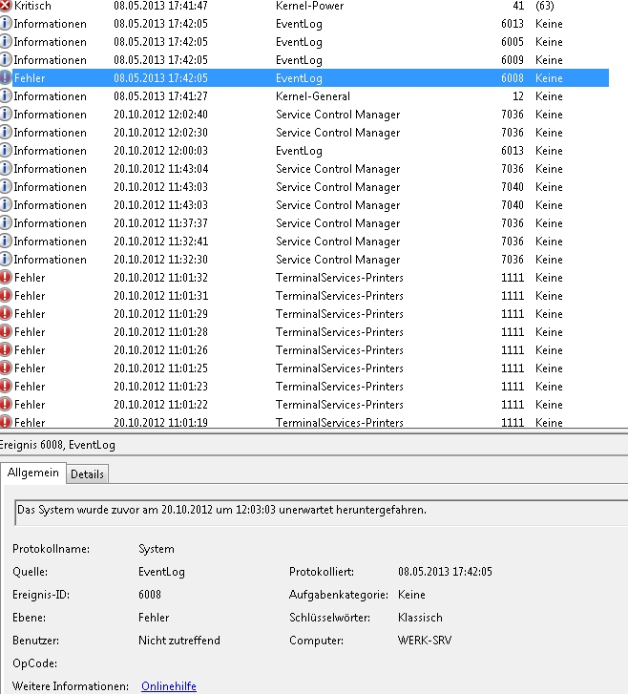
Task: Select timestamp 20.10.2012 11:01:29
Action: click(x=160, y=314)
